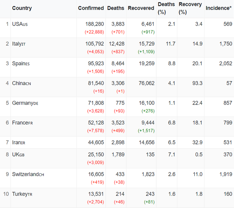Sort by the Recovered column header
This screenshot has width=234, height=208.
click(141, 8)
